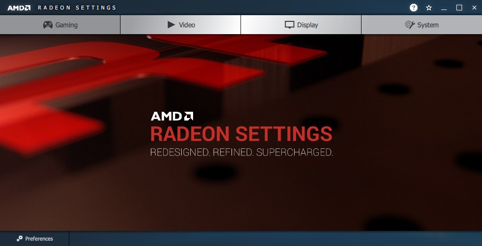Click the gears icon beside Preferences
Image resolution: width=482 pixels, height=246 pixels.
tap(19, 238)
